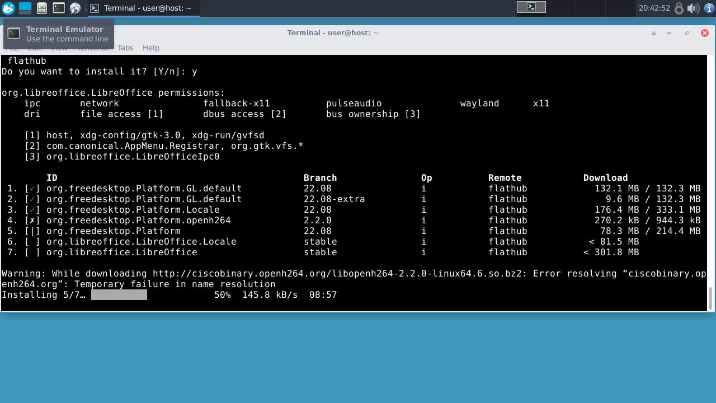
Task: Click the Show Desktop panel icon
Action: click(25, 8)
